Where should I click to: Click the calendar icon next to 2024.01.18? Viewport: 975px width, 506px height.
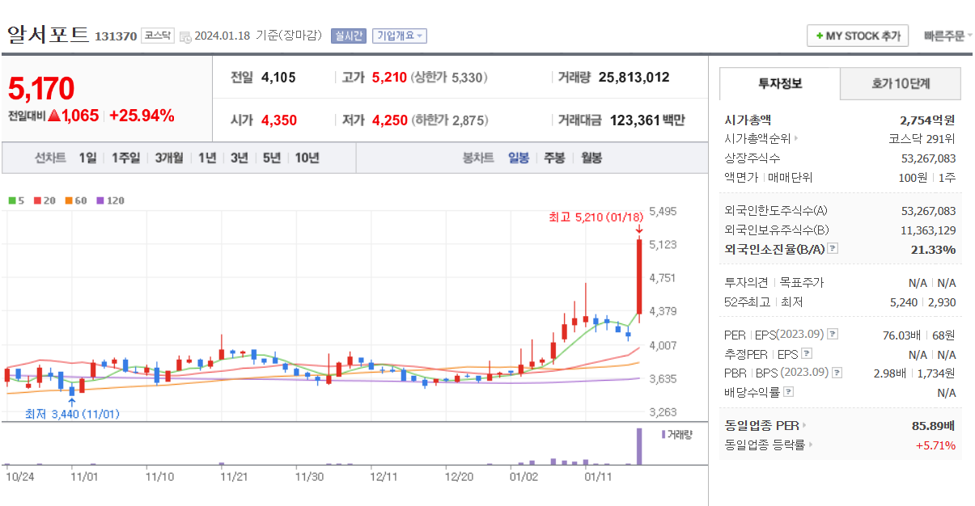(185, 36)
